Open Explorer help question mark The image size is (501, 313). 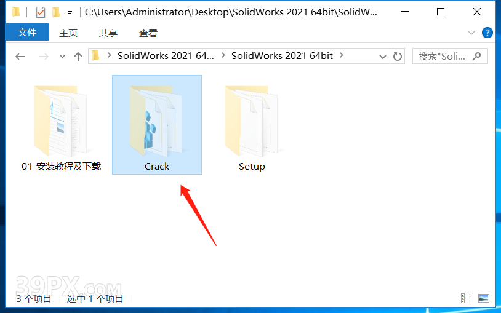coord(487,33)
